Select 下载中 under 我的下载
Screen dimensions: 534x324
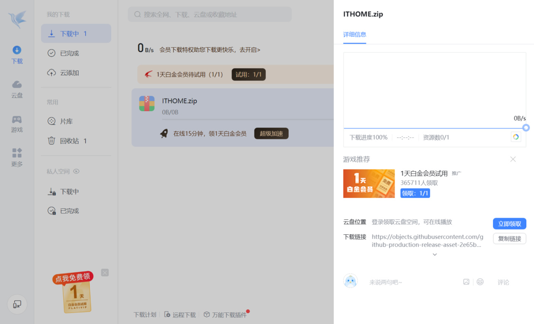[76, 34]
